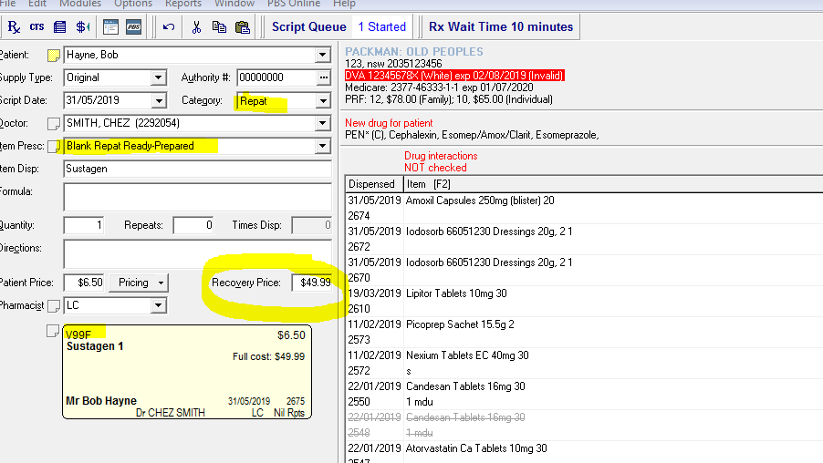This screenshot has height=463, width=823.
Task: Click the Script Queue button
Action: [308, 26]
